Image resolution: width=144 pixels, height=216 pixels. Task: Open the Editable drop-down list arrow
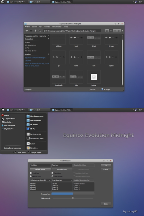click(50, 180)
